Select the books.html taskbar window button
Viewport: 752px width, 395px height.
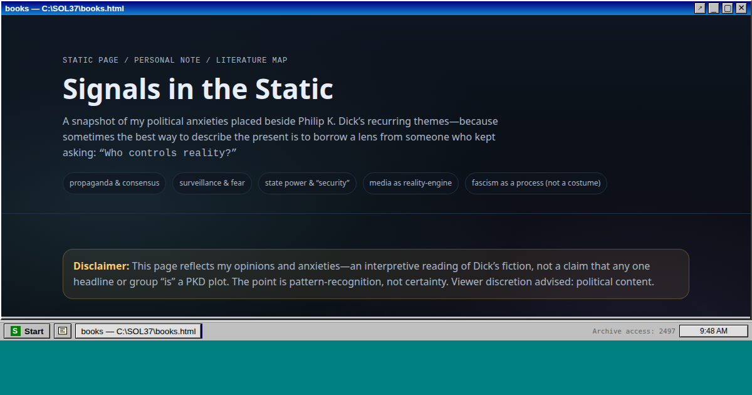[138, 331]
